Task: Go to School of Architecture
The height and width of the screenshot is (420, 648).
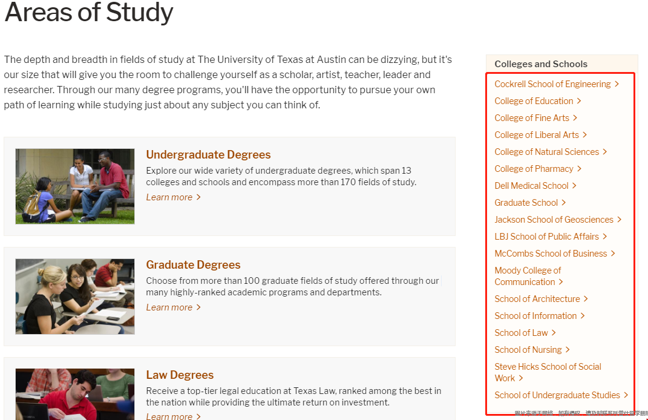Action: pos(541,299)
